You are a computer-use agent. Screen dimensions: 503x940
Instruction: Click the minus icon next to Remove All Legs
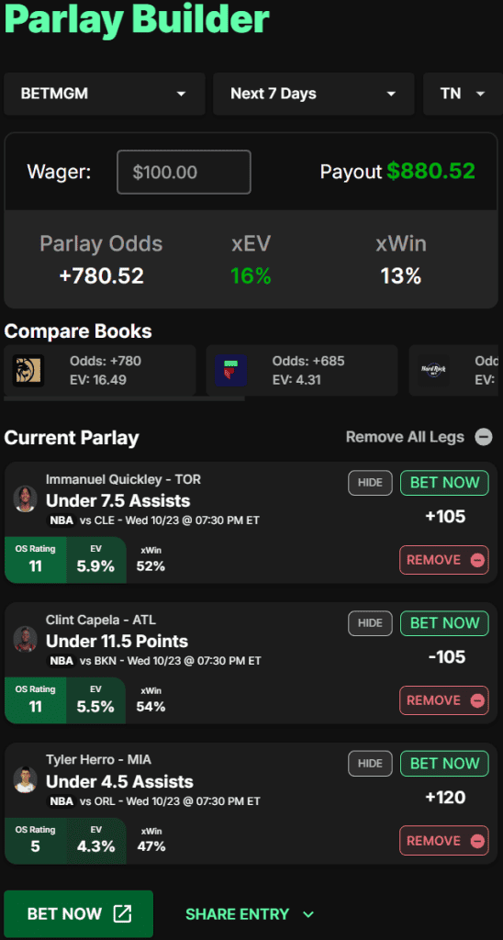[x=484, y=437]
